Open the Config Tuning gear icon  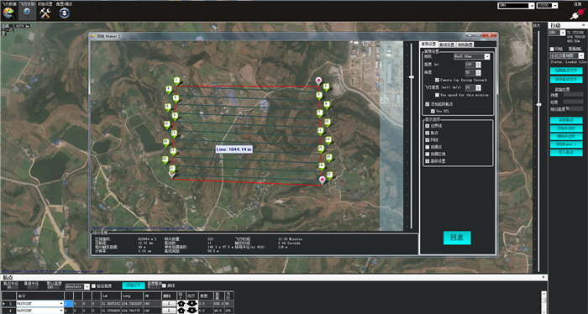coord(65,13)
